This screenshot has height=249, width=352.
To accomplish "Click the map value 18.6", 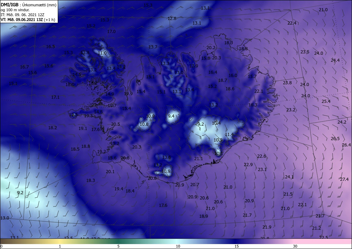I will pos(230,89).
